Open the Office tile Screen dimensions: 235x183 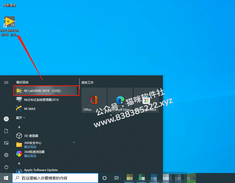94,100
